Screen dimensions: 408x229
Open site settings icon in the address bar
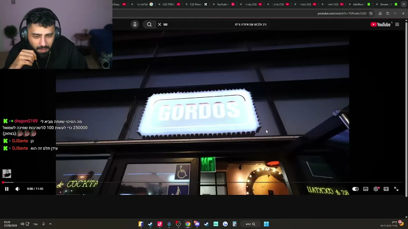click(x=371, y=13)
